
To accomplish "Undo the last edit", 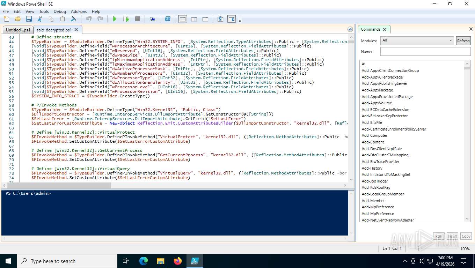I will [89, 19].
